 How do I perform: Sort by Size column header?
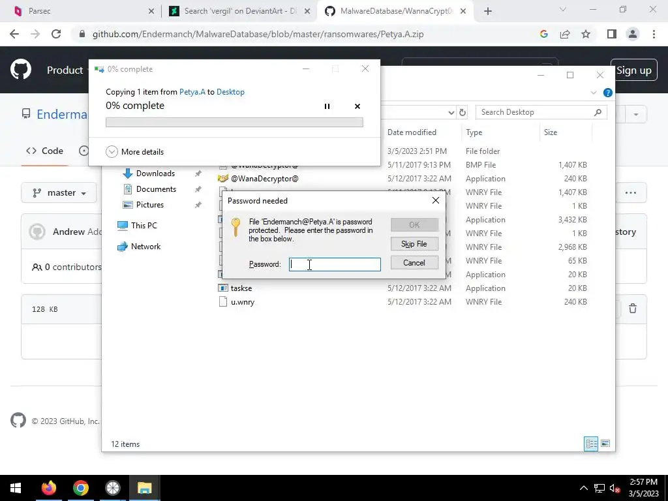point(551,132)
